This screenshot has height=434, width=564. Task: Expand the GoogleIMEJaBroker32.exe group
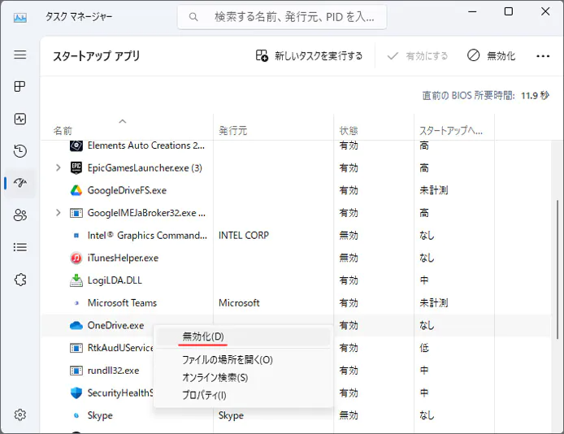tap(58, 213)
